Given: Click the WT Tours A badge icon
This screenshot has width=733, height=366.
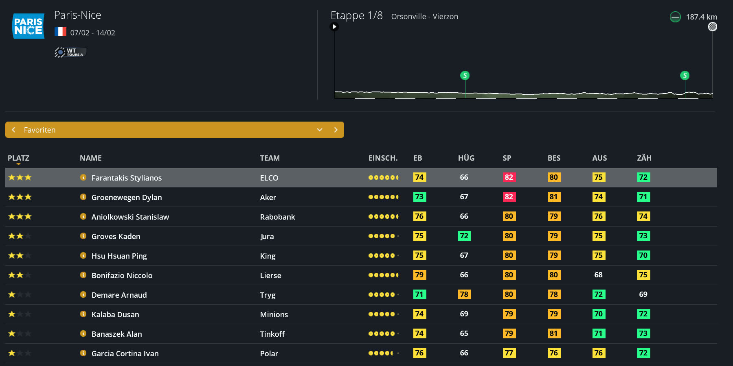Looking at the screenshot, I should pos(70,52).
